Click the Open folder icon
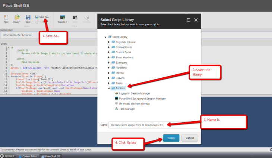The image size is (272, 158). 17,17
